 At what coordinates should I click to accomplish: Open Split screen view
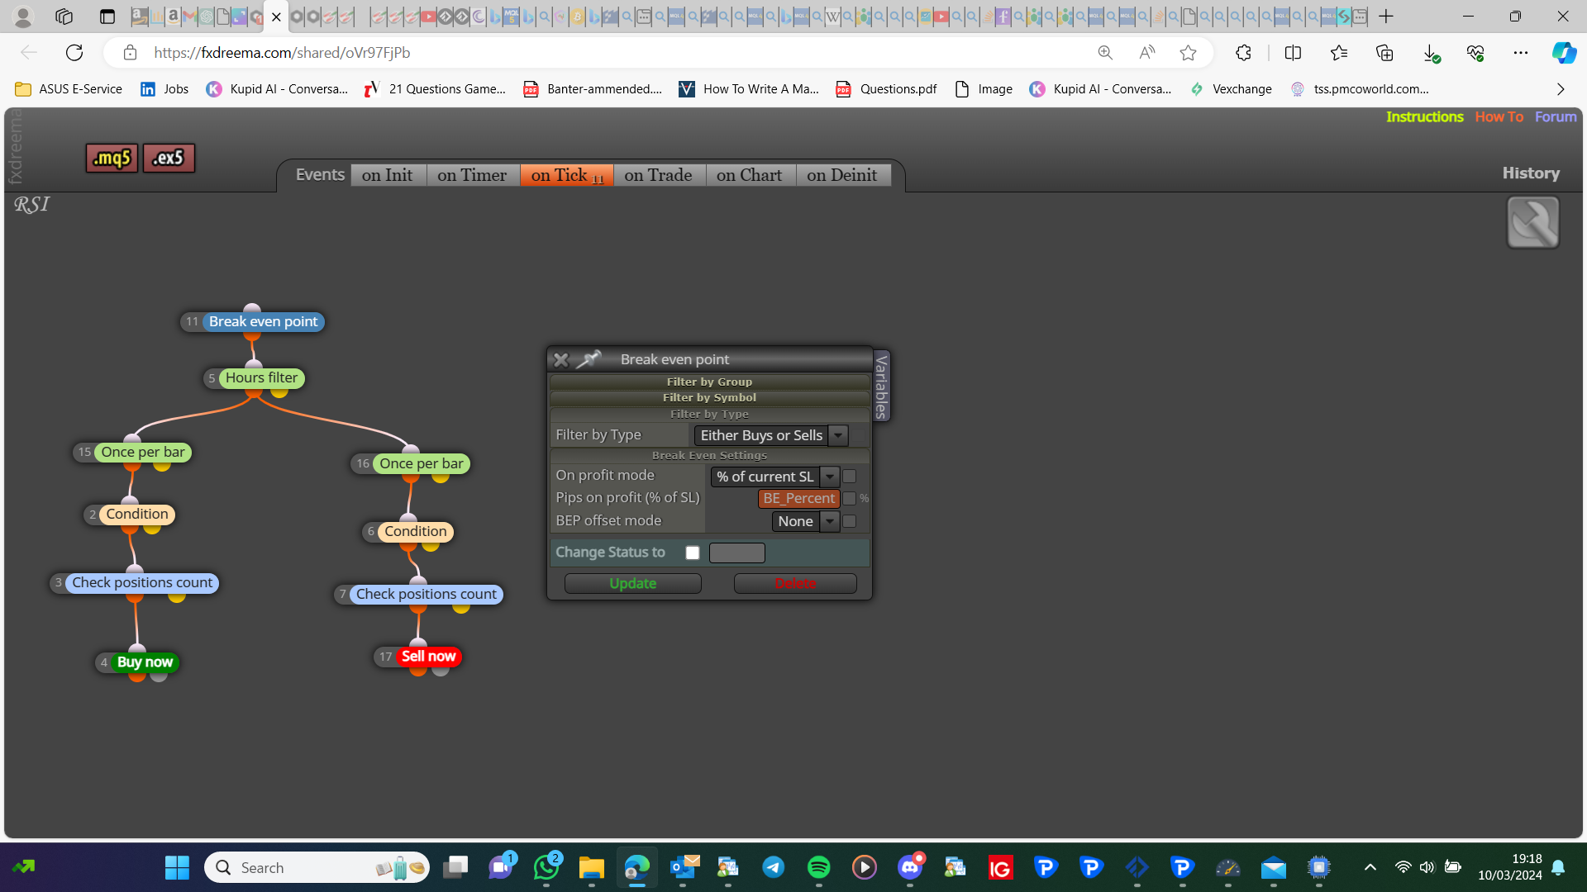1293,53
